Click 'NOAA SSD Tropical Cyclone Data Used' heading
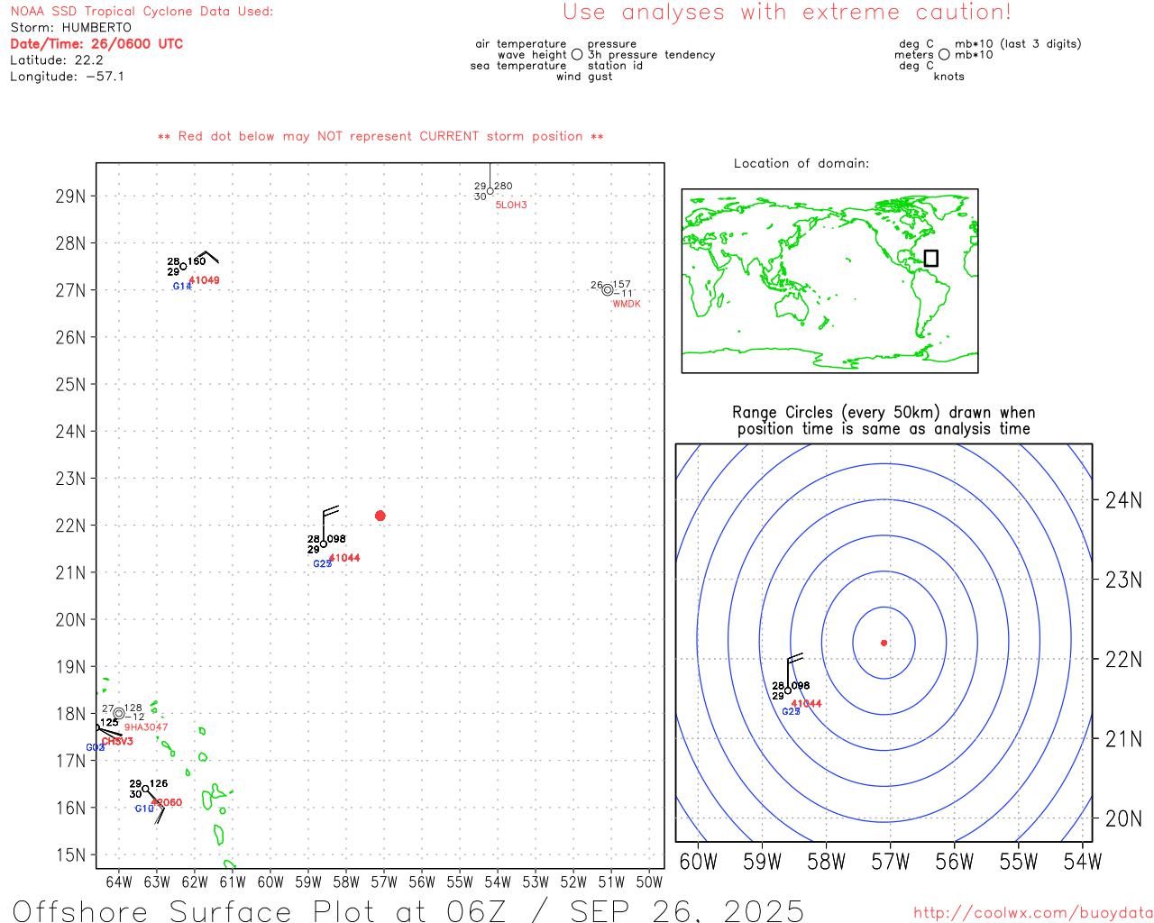The image size is (1154, 923). pyautogui.click(x=142, y=12)
